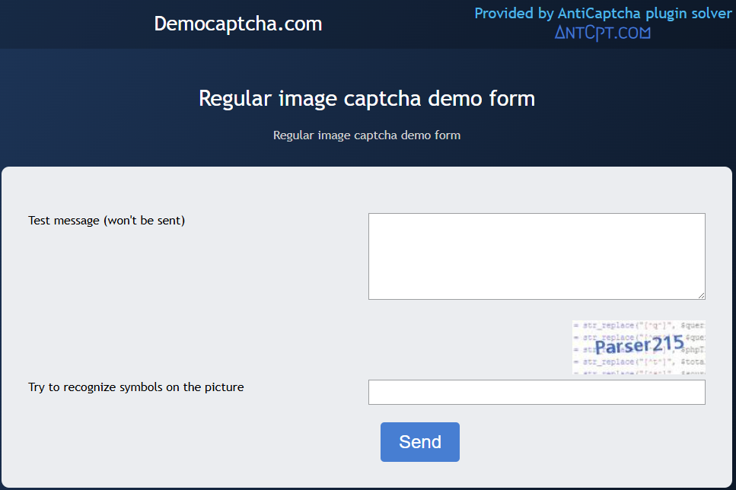
Task: Click the Democaptcha.com site title
Action: (238, 24)
